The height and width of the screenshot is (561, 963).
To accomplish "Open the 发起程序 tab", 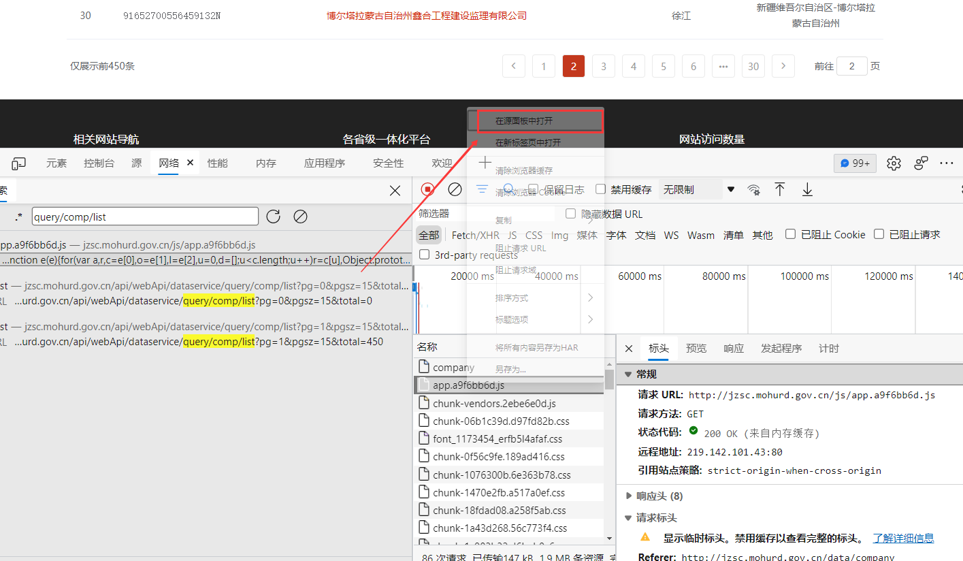I will pos(781,349).
